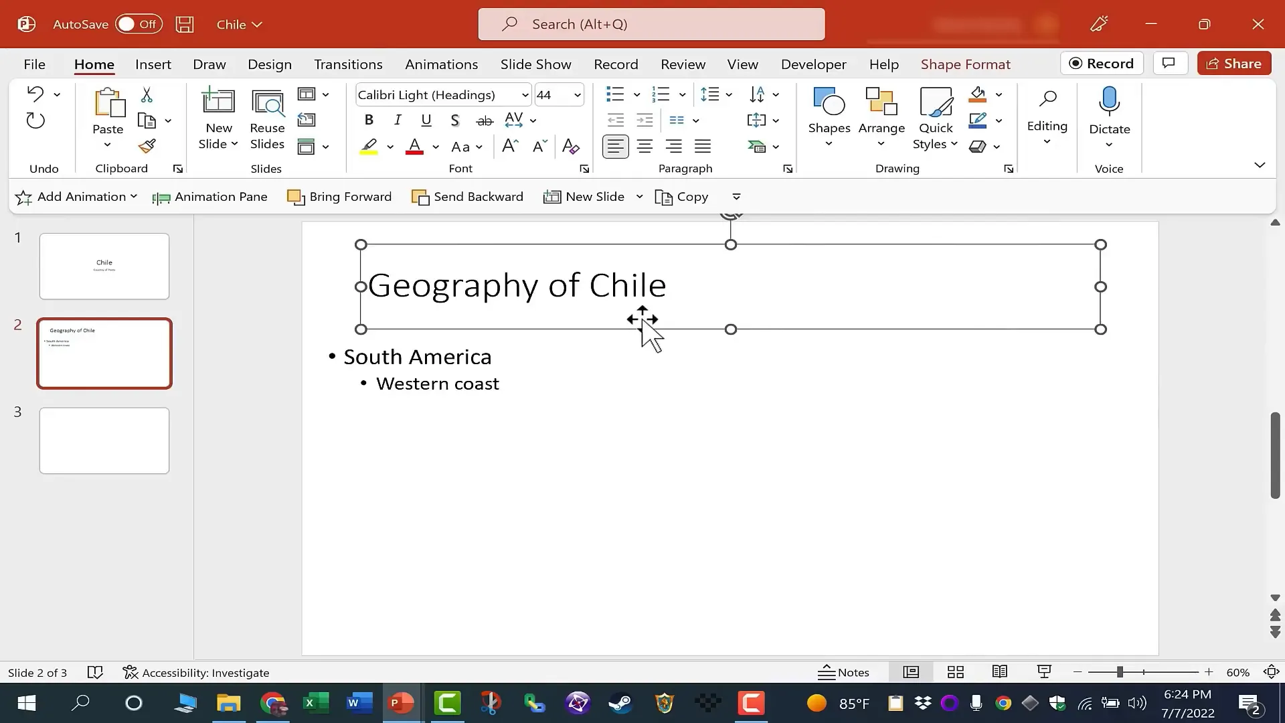Open the font name dropdown

tap(525, 95)
